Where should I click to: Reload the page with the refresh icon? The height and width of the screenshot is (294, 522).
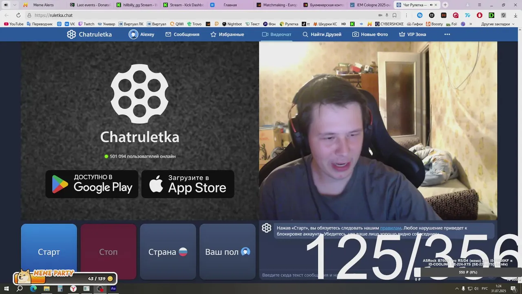point(18,15)
